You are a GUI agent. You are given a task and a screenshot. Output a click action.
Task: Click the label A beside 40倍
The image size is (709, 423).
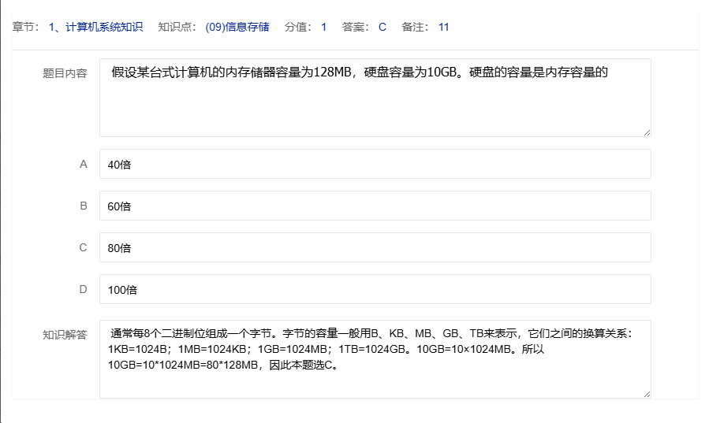click(x=84, y=164)
